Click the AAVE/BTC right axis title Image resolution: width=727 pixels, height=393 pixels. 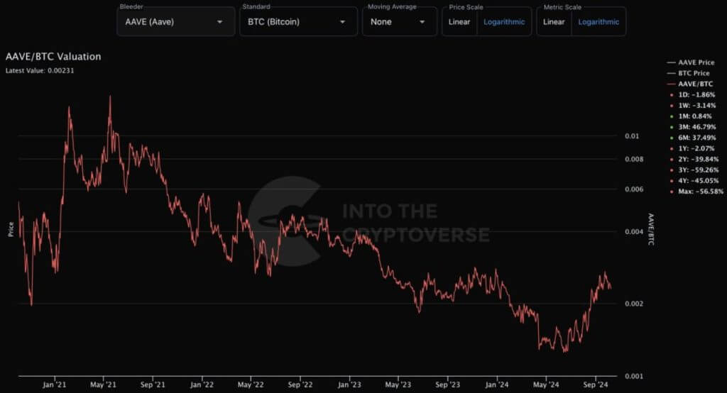(650, 229)
